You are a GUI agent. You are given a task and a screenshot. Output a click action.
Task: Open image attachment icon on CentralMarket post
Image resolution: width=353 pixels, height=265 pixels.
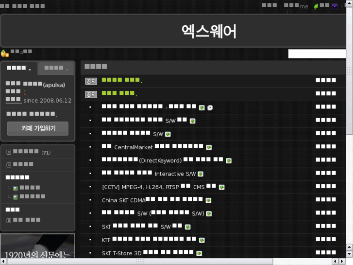tap(209, 147)
